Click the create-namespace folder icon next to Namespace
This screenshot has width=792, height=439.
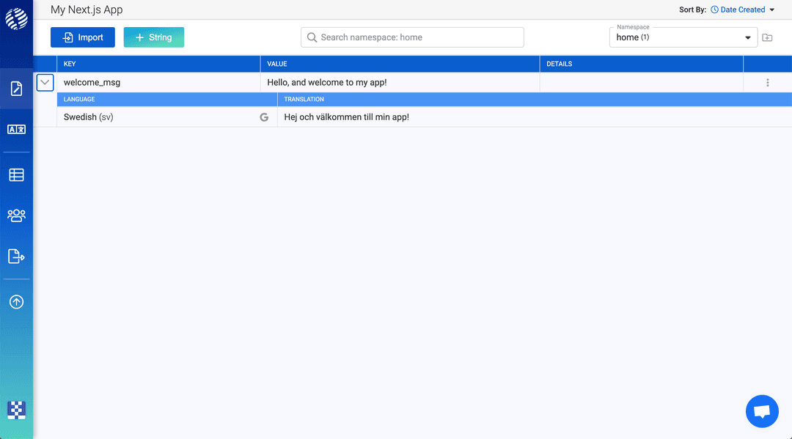pyautogui.click(x=768, y=36)
